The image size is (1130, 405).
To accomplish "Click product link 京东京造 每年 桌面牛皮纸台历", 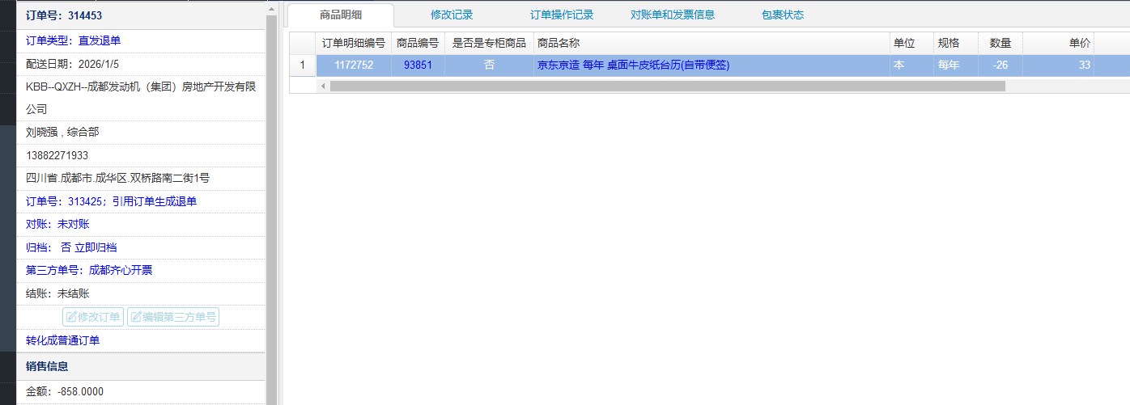I will [x=633, y=65].
